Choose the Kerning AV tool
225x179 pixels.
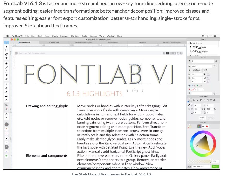point(6,54)
